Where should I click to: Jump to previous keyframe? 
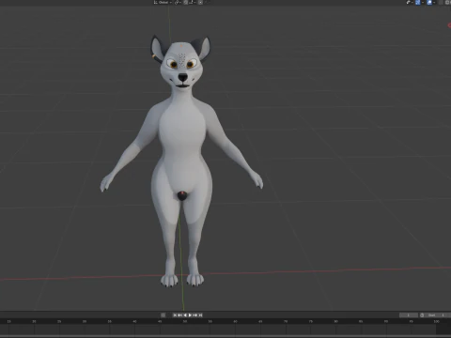pos(179,315)
